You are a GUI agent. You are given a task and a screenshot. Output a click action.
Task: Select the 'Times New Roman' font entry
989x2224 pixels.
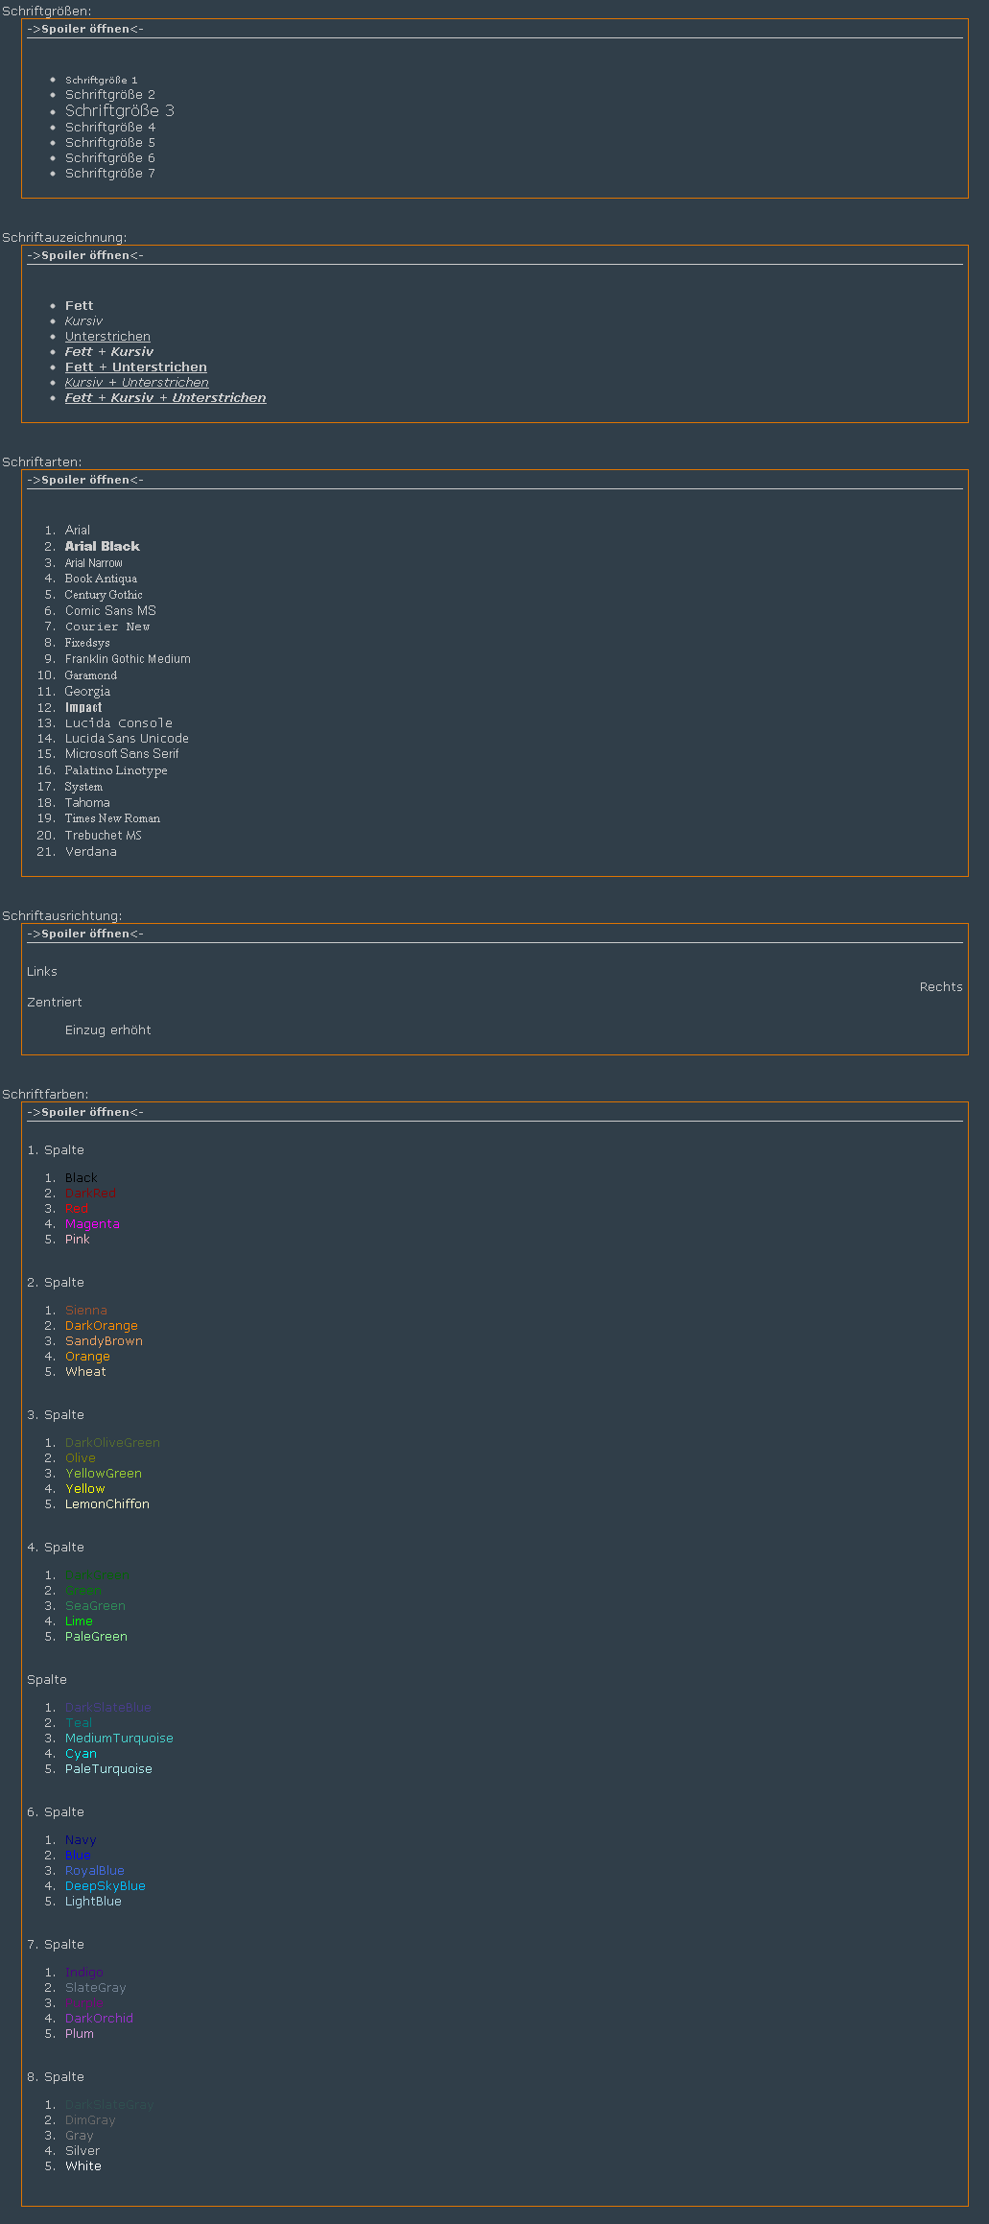[112, 818]
